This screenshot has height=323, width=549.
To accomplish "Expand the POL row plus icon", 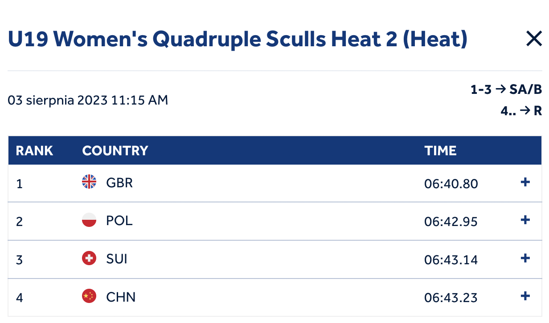I will (x=525, y=220).
